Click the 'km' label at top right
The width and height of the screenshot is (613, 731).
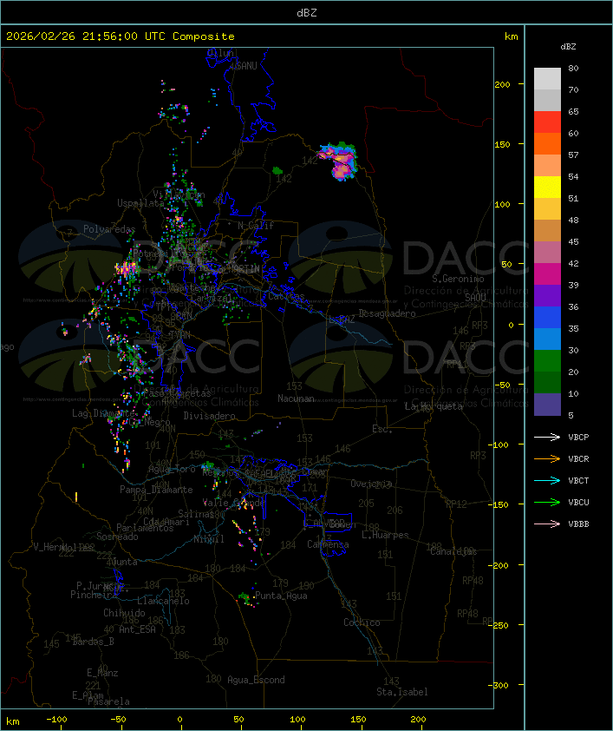(511, 36)
